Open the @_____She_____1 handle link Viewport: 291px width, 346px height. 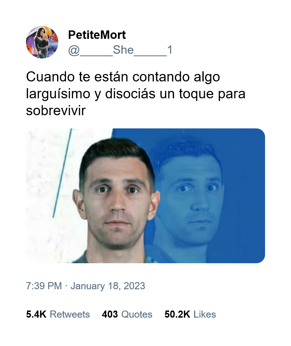120,50
